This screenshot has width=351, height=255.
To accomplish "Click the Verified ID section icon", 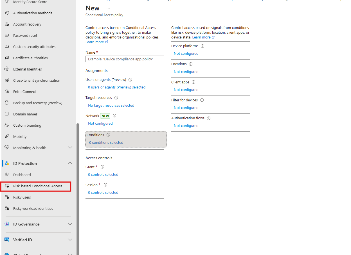I will tap(7, 240).
